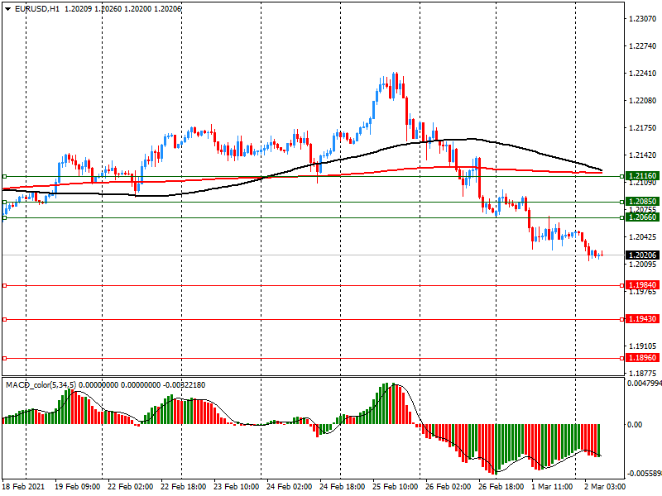Click the 25 Feb 10:00 time label
Image resolution: width=662 pixels, height=496 pixels.
click(396, 487)
